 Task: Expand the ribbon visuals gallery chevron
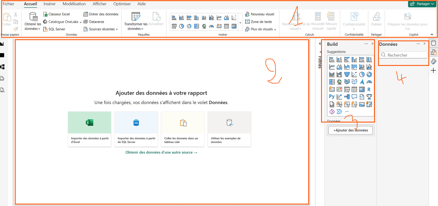pyautogui.click(x=240, y=23)
